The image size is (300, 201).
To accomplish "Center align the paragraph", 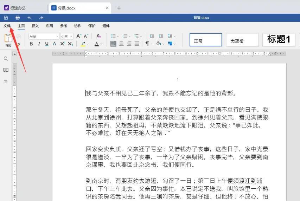I will 121,44.
